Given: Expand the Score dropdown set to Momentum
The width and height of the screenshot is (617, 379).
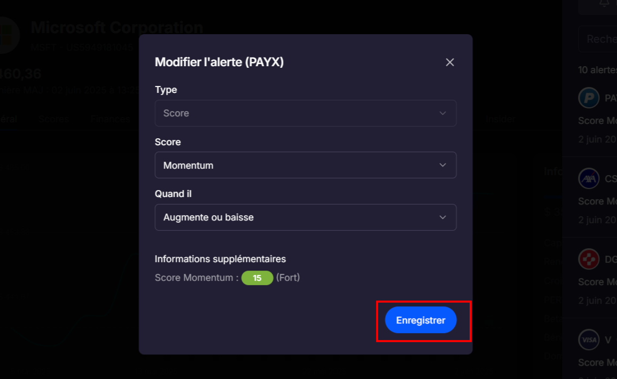Looking at the screenshot, I should [306, 165].
